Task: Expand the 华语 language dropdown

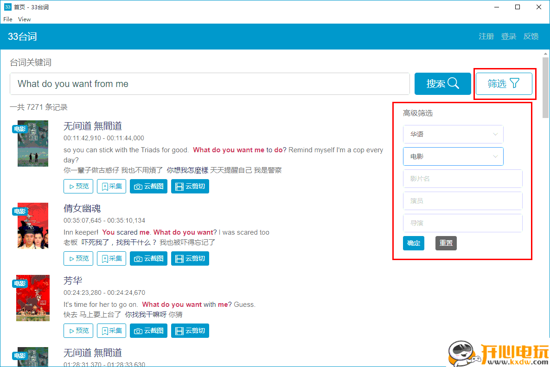Action: coord(453,134)
